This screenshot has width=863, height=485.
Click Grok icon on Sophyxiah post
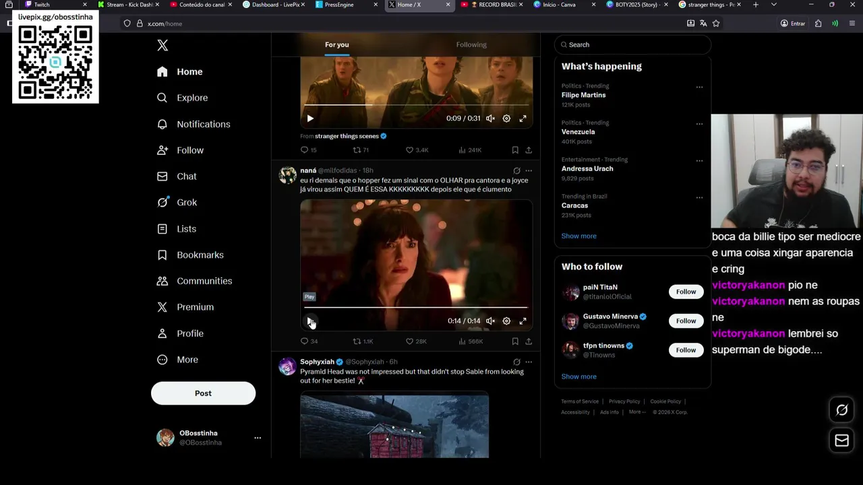[x=516, y=362]
